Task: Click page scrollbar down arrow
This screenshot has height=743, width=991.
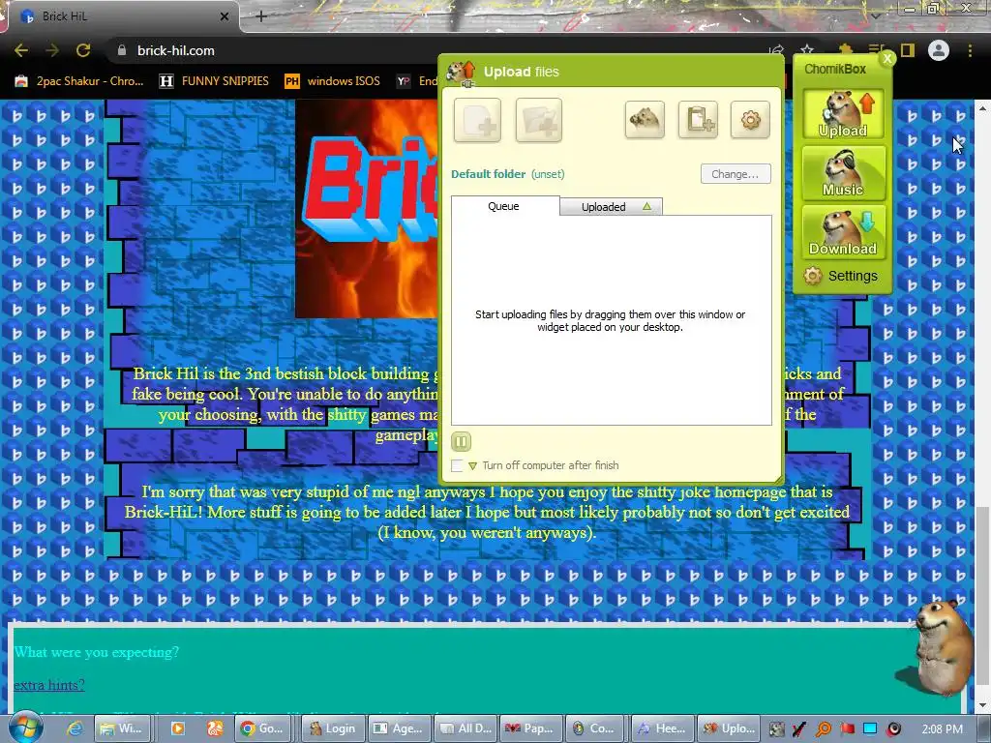Action: (x=982, y=705)
